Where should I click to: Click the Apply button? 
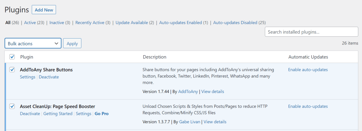(72, 43)
